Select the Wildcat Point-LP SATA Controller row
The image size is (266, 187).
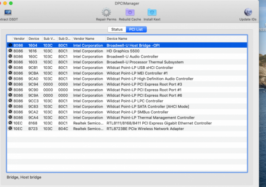pyautogui.click(x=133, y=107)
